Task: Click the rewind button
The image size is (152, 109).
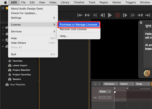Action: tap(95, 15)
